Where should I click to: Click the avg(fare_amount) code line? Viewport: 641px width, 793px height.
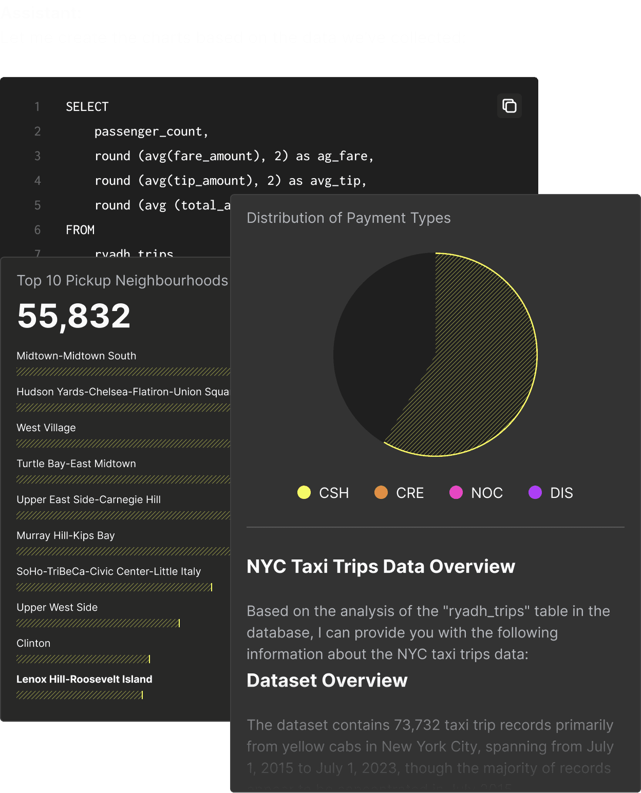pos(234,156)
